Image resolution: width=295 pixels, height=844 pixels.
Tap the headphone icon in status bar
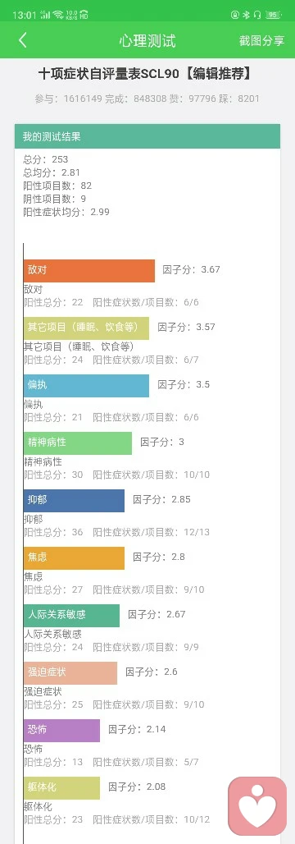click(x=256, y=15)
